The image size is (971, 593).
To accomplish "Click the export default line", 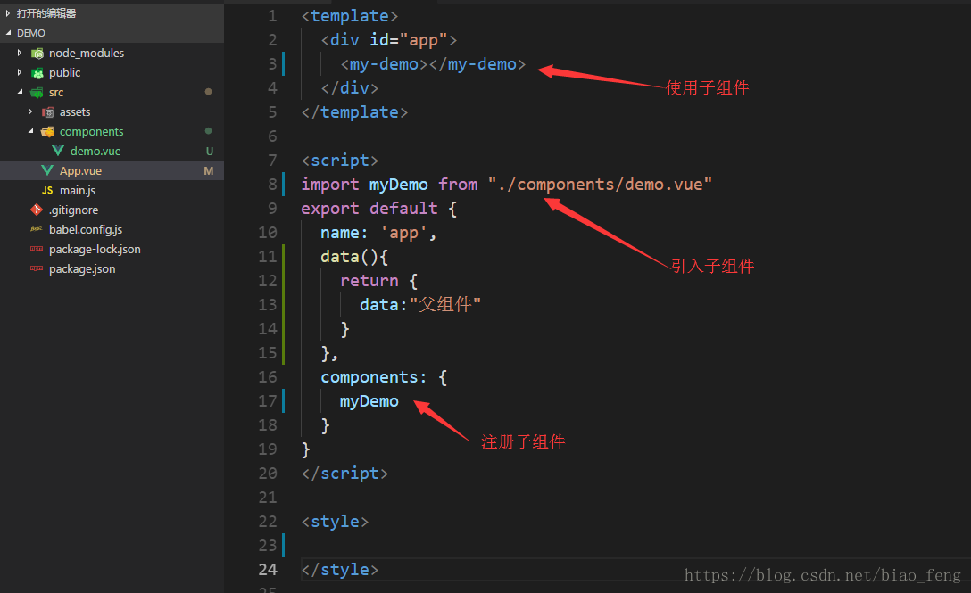I will (x=379, y=209).
